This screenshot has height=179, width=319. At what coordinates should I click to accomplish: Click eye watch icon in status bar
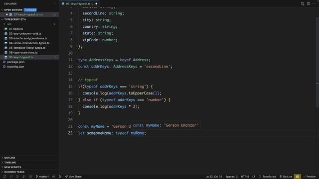pos(54,177)
